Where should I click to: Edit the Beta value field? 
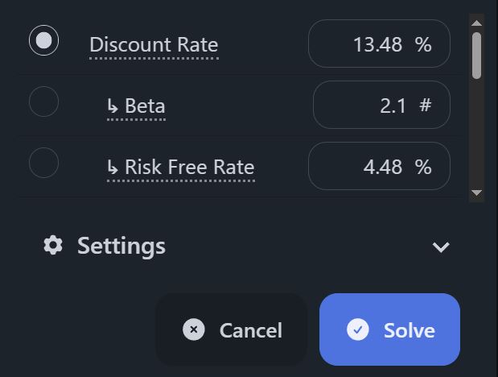381,105
